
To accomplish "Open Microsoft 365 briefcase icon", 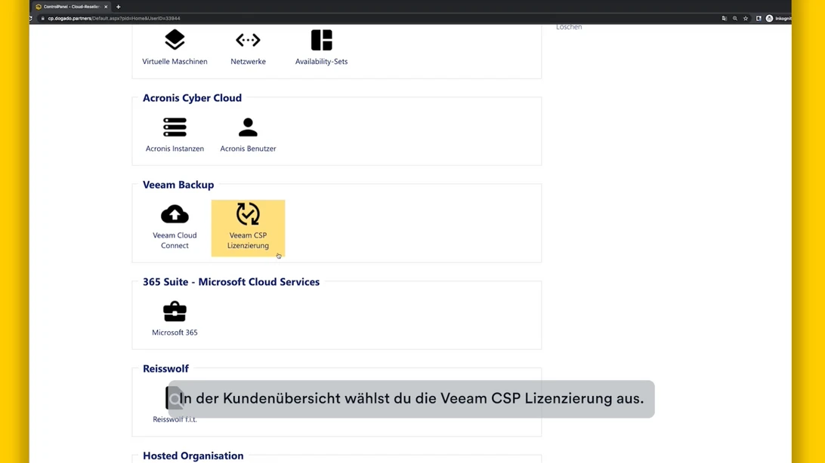I will pos(175,317).
